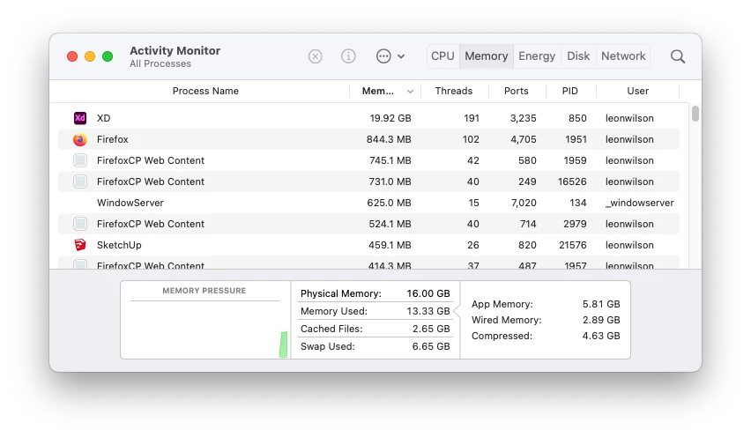The width and height of the screenshot is (751, 437).
Task: Click PID 21576 cell
Action: pyautogui.click(x=572, y=245)
